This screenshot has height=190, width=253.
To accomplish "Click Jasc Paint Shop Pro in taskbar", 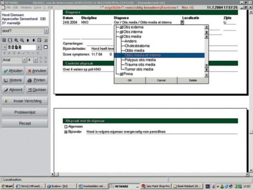I will (156, 186).
